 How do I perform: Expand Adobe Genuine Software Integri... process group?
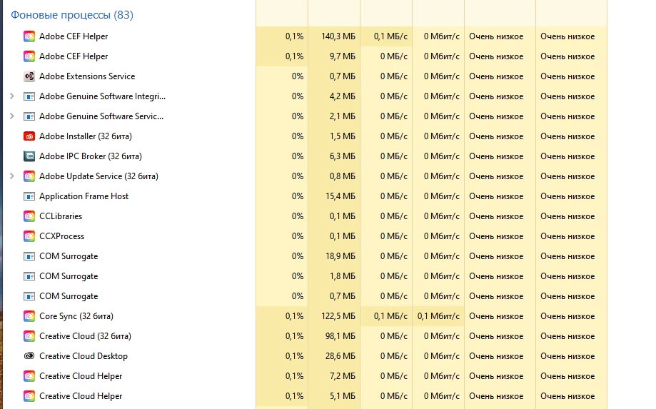click(x=12, y=96)
